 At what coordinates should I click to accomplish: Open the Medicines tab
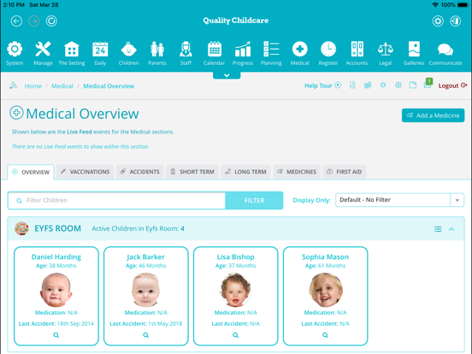pyautogui.click(x=297, y=172)
